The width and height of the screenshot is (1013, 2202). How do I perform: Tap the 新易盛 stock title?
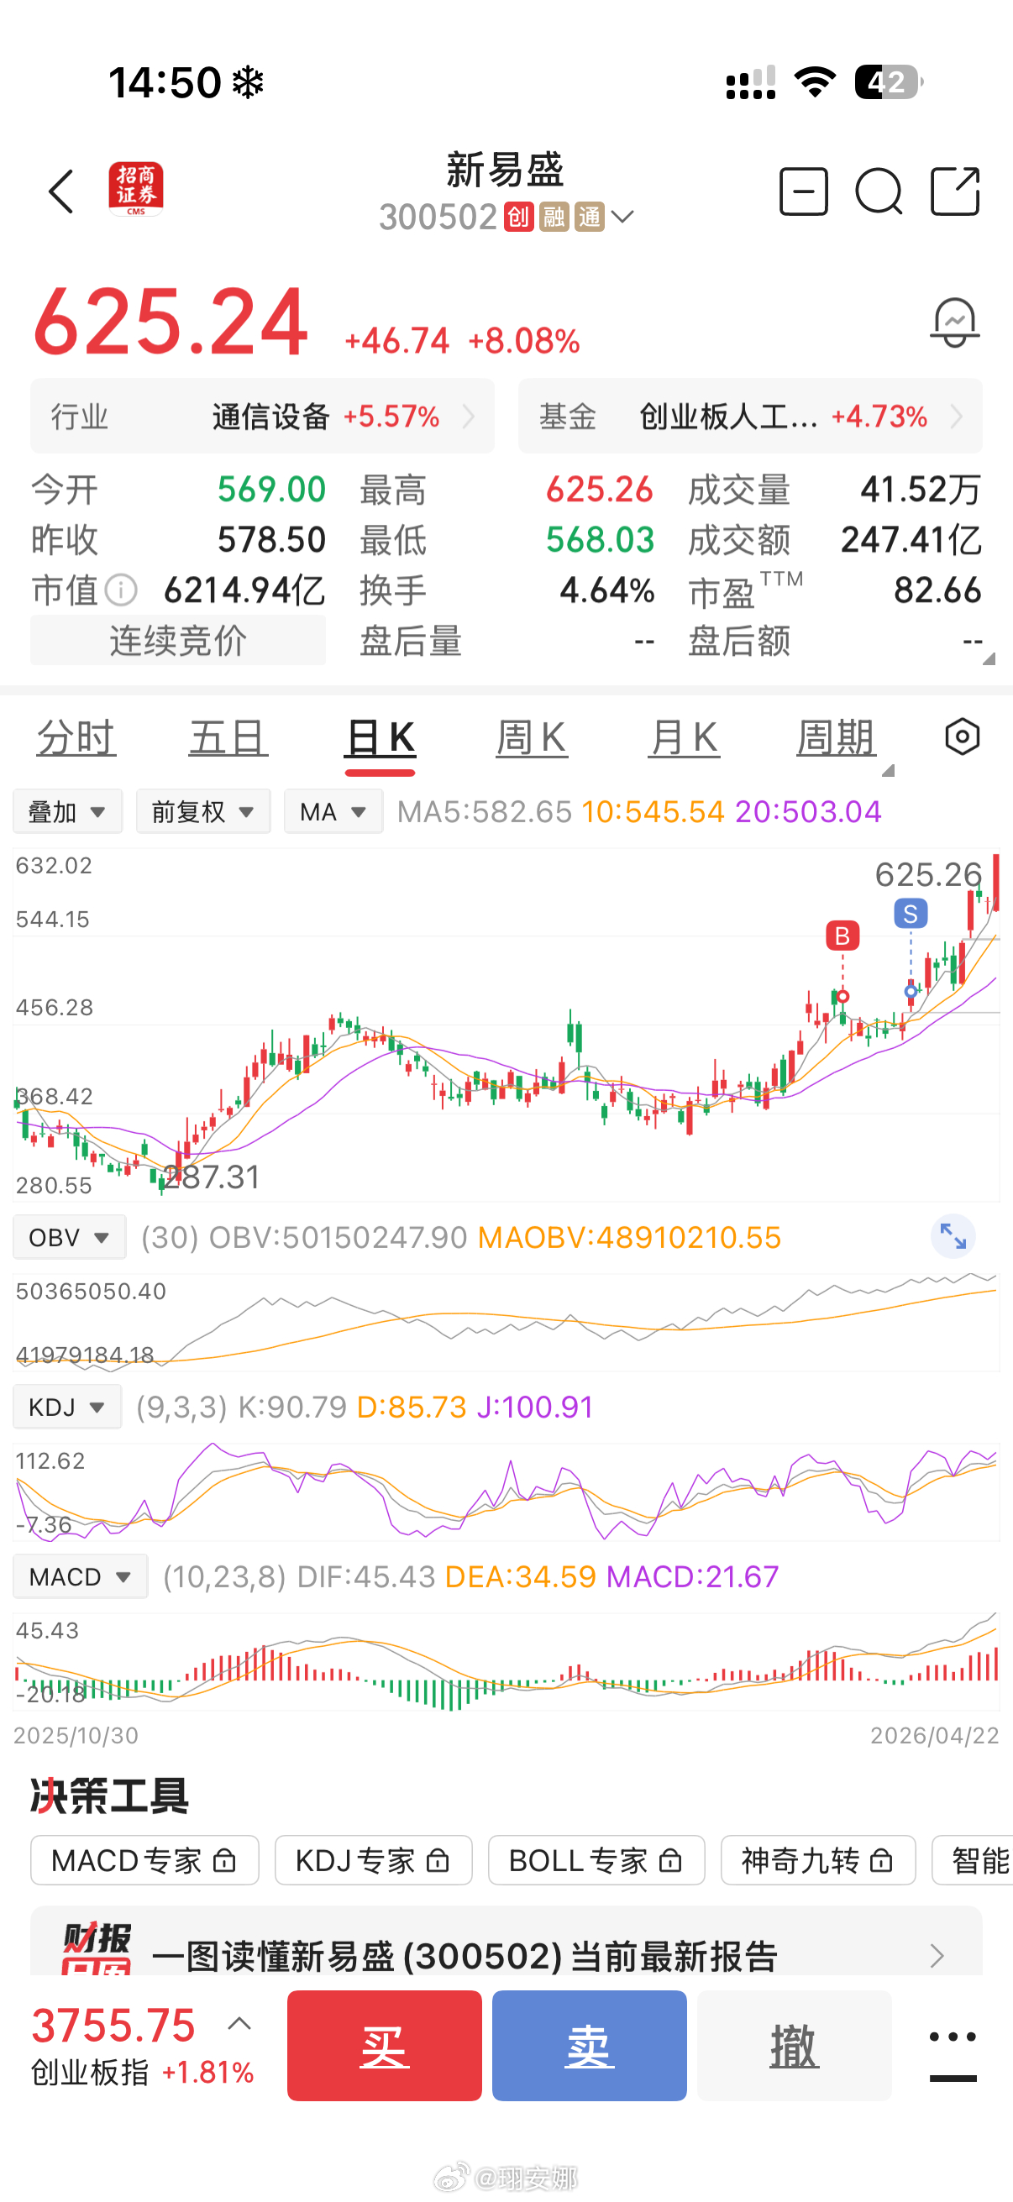(505, 170)
